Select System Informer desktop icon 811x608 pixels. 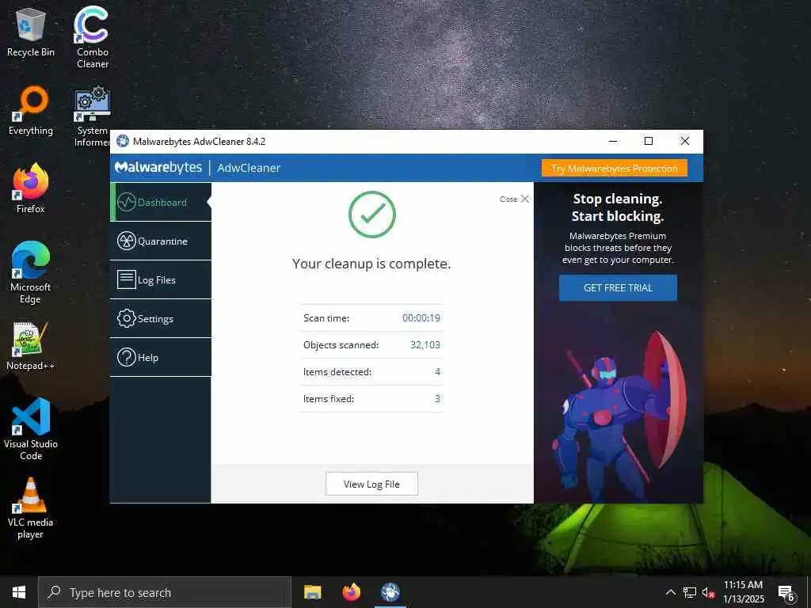click(x=92, y=117)
